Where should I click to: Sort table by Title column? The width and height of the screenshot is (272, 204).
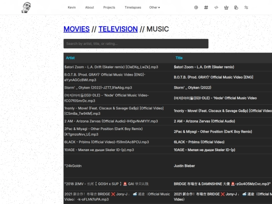pos(179,58)
